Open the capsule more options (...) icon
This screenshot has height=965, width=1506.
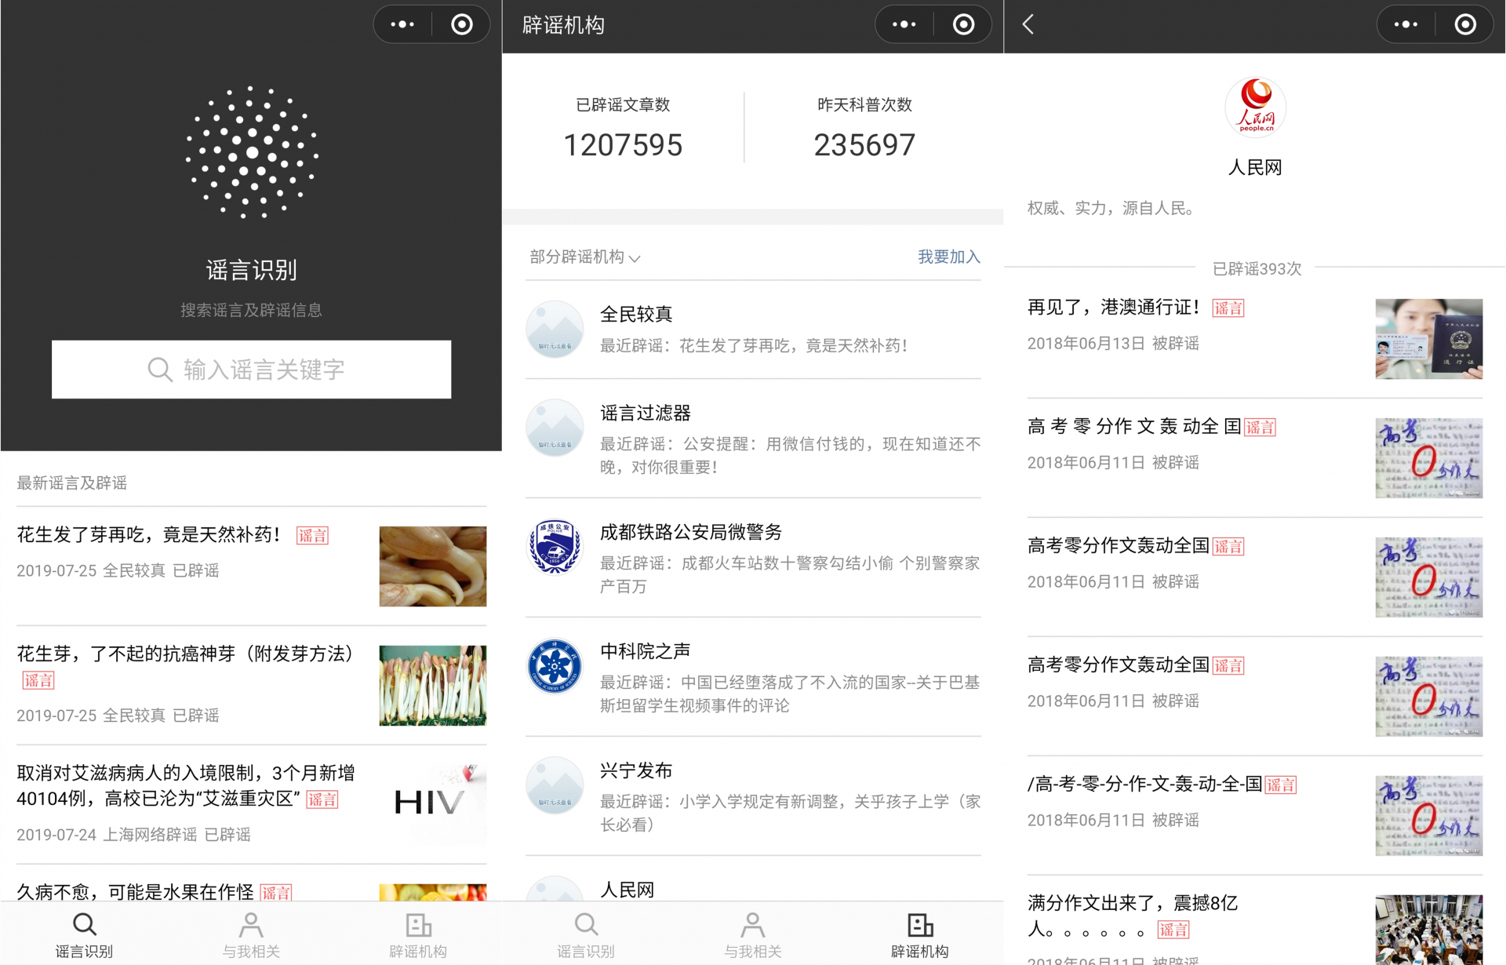402,24
